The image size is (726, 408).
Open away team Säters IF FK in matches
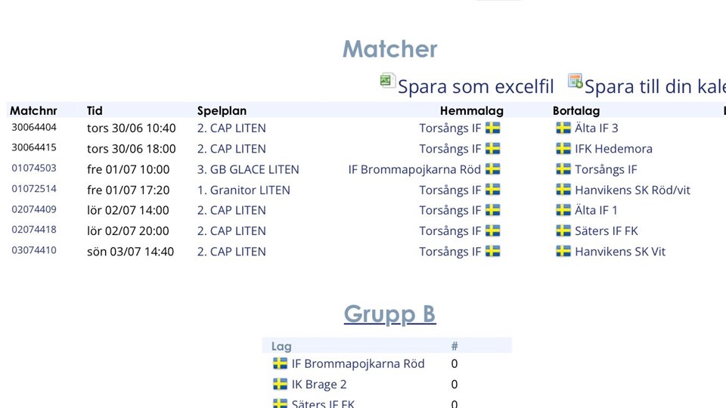606,231
